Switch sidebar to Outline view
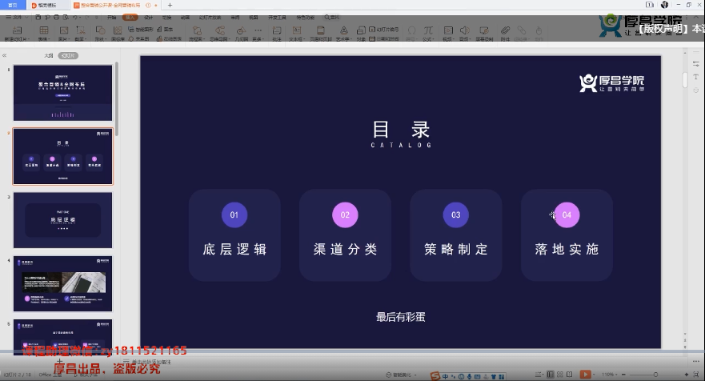Screen dimensions: 705x381 49,55
